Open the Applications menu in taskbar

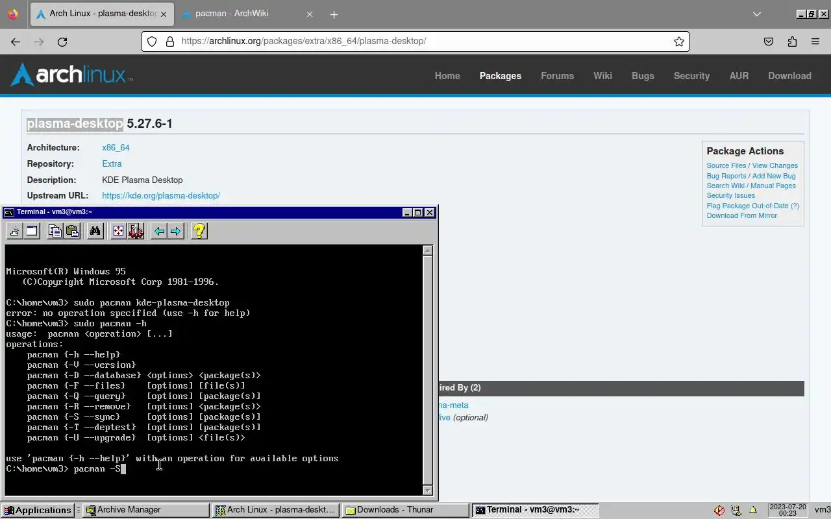[x=37, y=510]
